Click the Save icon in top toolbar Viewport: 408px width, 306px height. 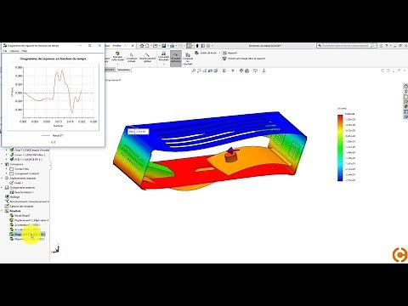(163, 46)
